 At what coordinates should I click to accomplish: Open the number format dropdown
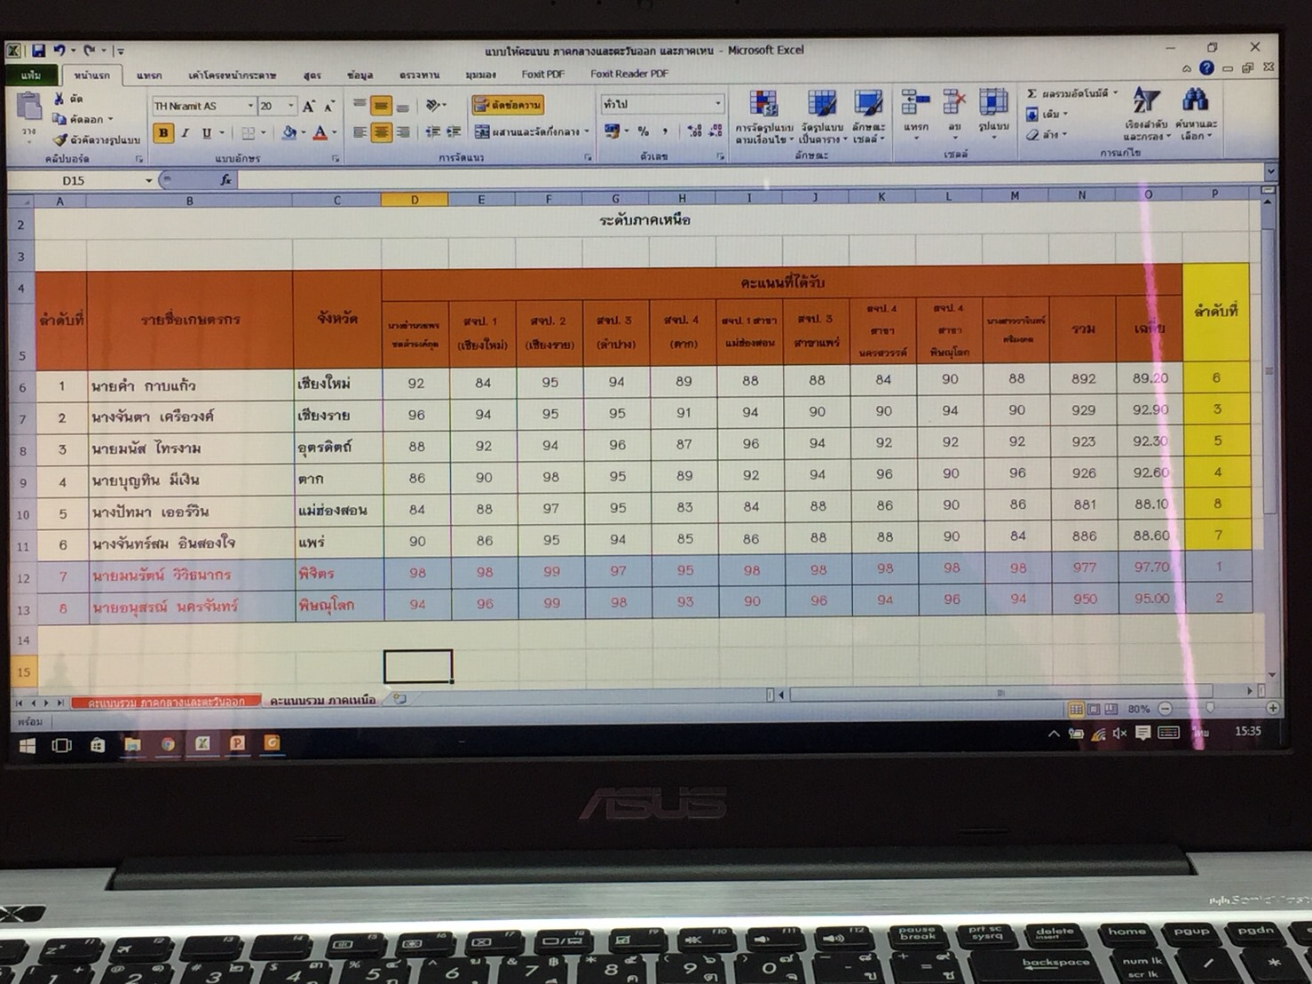coord(717,104)
